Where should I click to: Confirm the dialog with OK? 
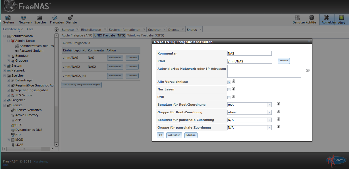(161, 135)
